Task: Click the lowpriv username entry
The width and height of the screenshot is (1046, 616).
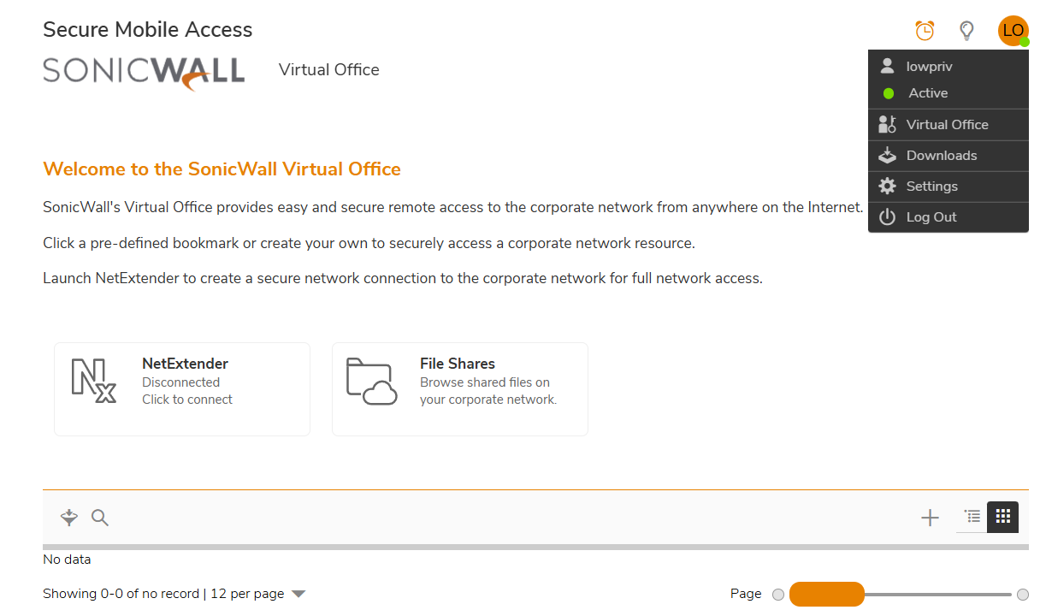Action: pos(929,67)
